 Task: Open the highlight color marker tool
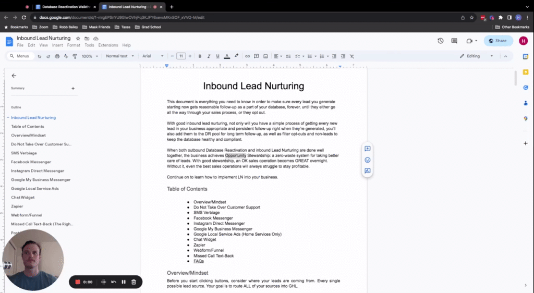pyautogui.click(x=236, y=56)
